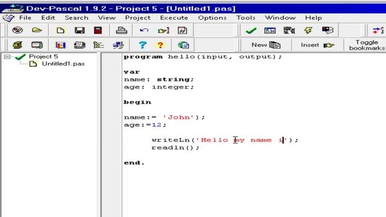Click the 'age:=12;' assignment line
The width and height of the screenshot is (386, 217).
pos(145,125)
